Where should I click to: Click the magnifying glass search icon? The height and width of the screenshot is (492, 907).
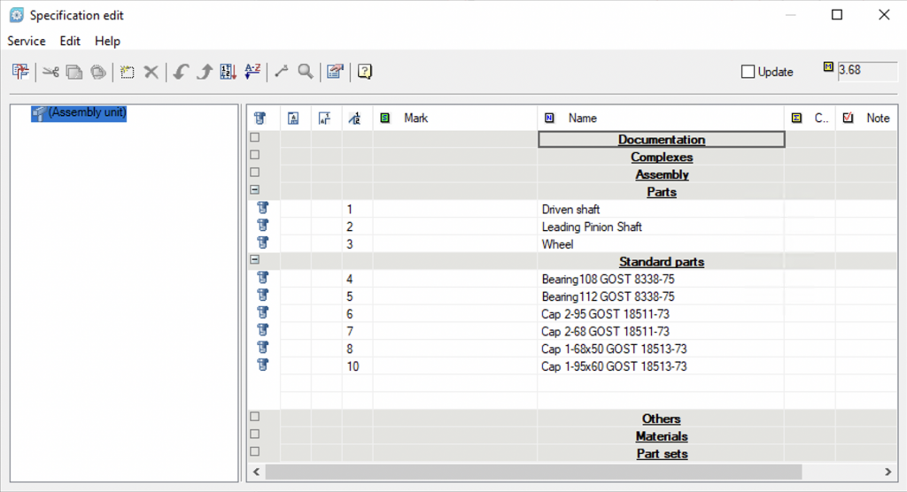[305, 72]
